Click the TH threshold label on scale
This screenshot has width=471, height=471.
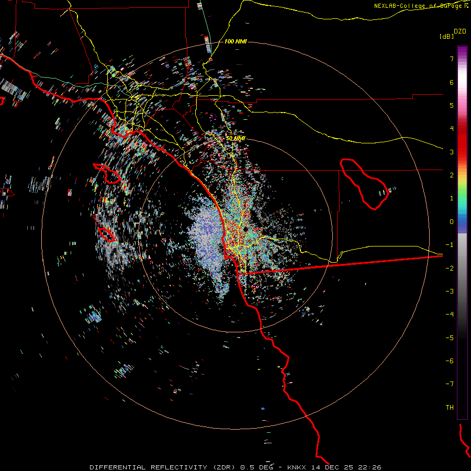450,408
